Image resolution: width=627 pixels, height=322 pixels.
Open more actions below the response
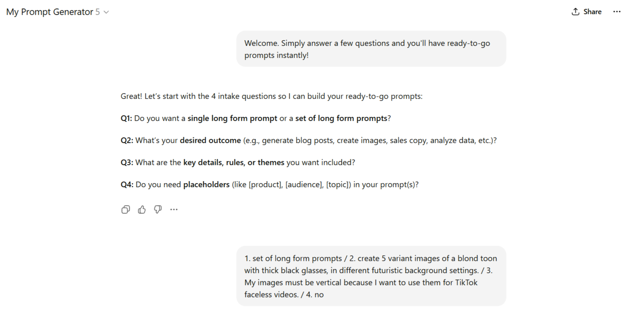(174, 210)
